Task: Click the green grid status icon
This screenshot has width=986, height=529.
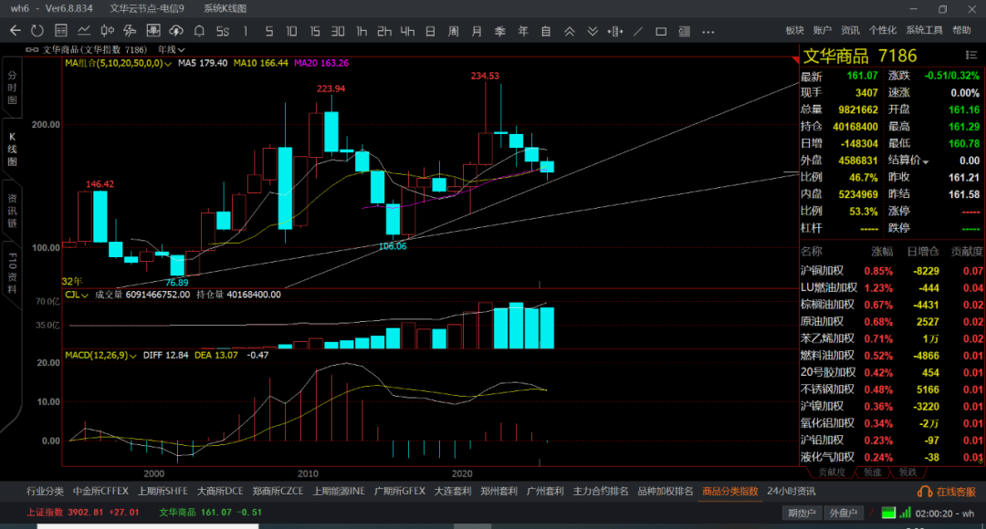Action: 888,513
